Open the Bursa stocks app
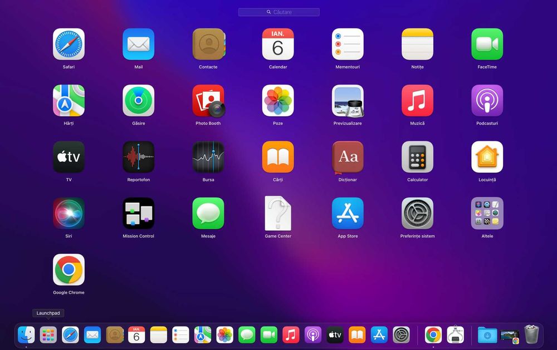Screen dimensions: 557x350 click(x=208, y=157)
